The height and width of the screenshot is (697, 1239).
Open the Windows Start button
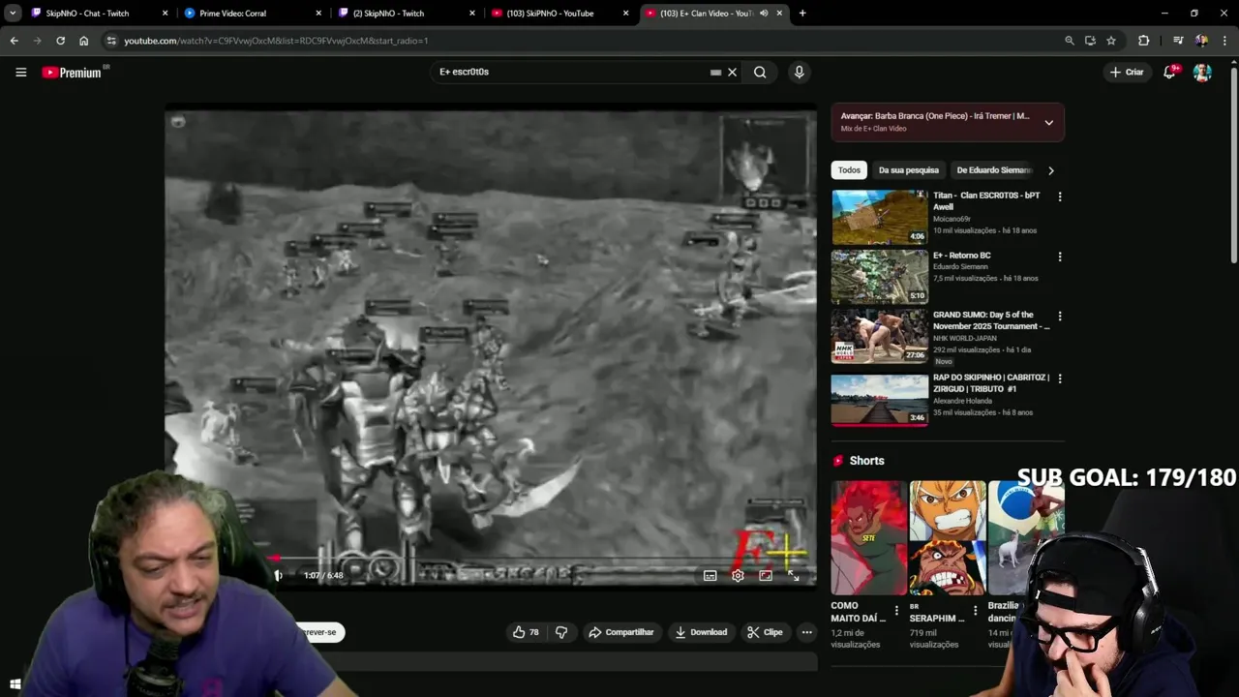tap(15, 684)
